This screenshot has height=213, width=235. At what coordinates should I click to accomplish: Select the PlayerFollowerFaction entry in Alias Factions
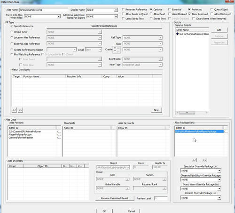pos(20,135)
